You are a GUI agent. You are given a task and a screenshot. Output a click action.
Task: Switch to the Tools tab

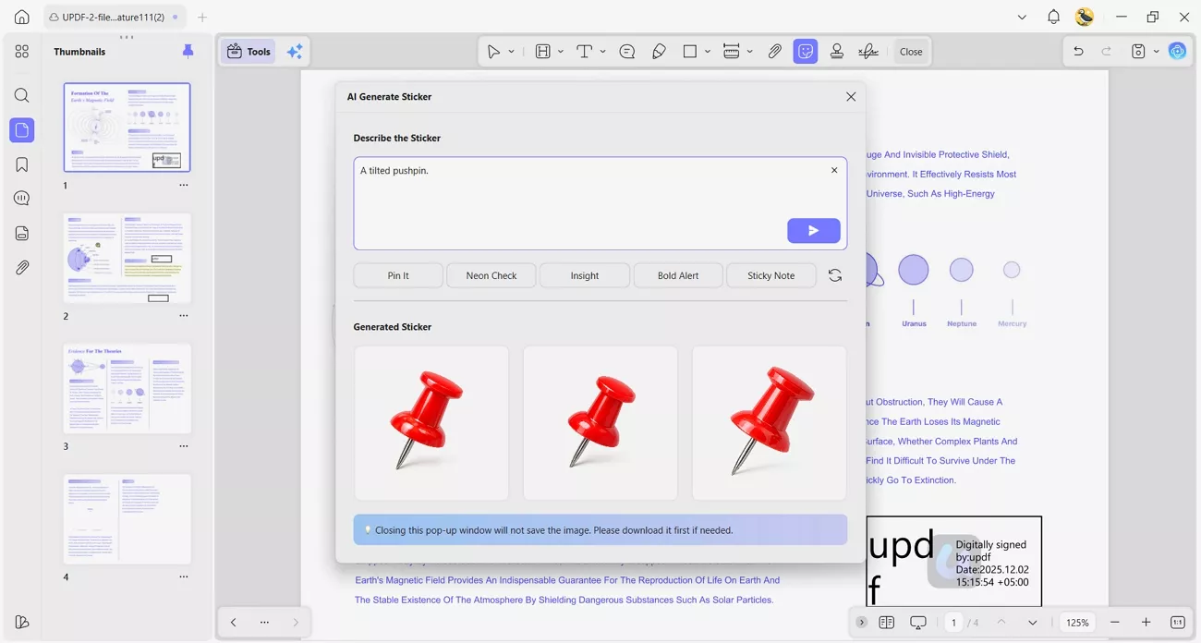click(x=248, y=51)
